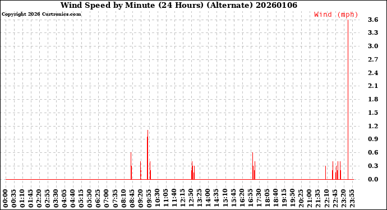Click the 20:25 time axis label
The height and width of the screenshot is (210, 387).
click(x=301, y=199)
